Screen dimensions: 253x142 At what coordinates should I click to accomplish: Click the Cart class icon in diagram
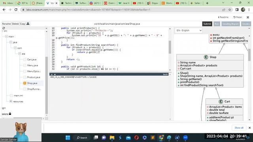point(221,101)
